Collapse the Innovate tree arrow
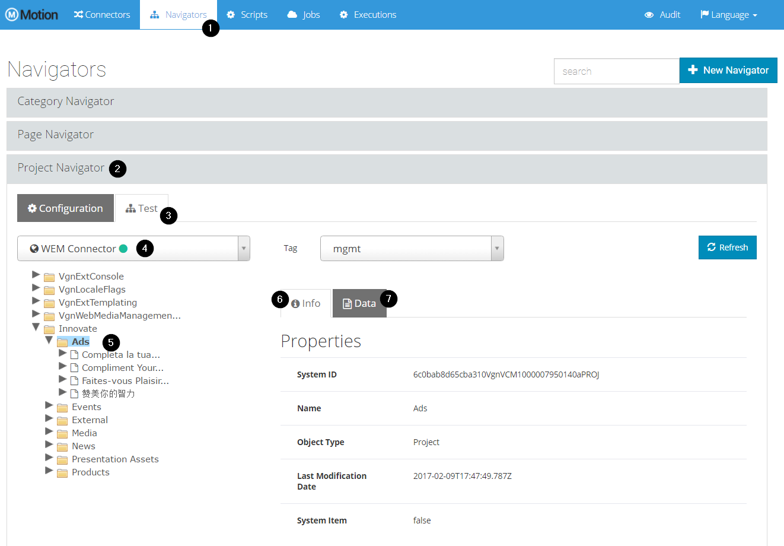Screen dimensions: 784x546 click(36, 327)
